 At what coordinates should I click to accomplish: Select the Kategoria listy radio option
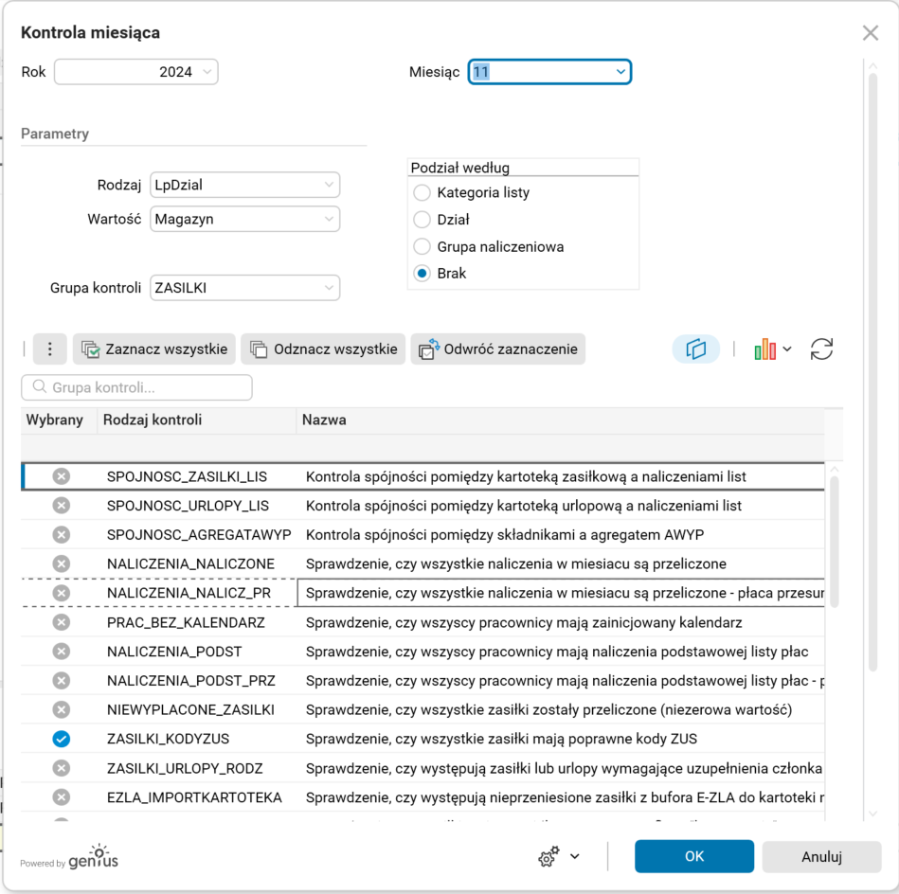[x=423, y=193]
